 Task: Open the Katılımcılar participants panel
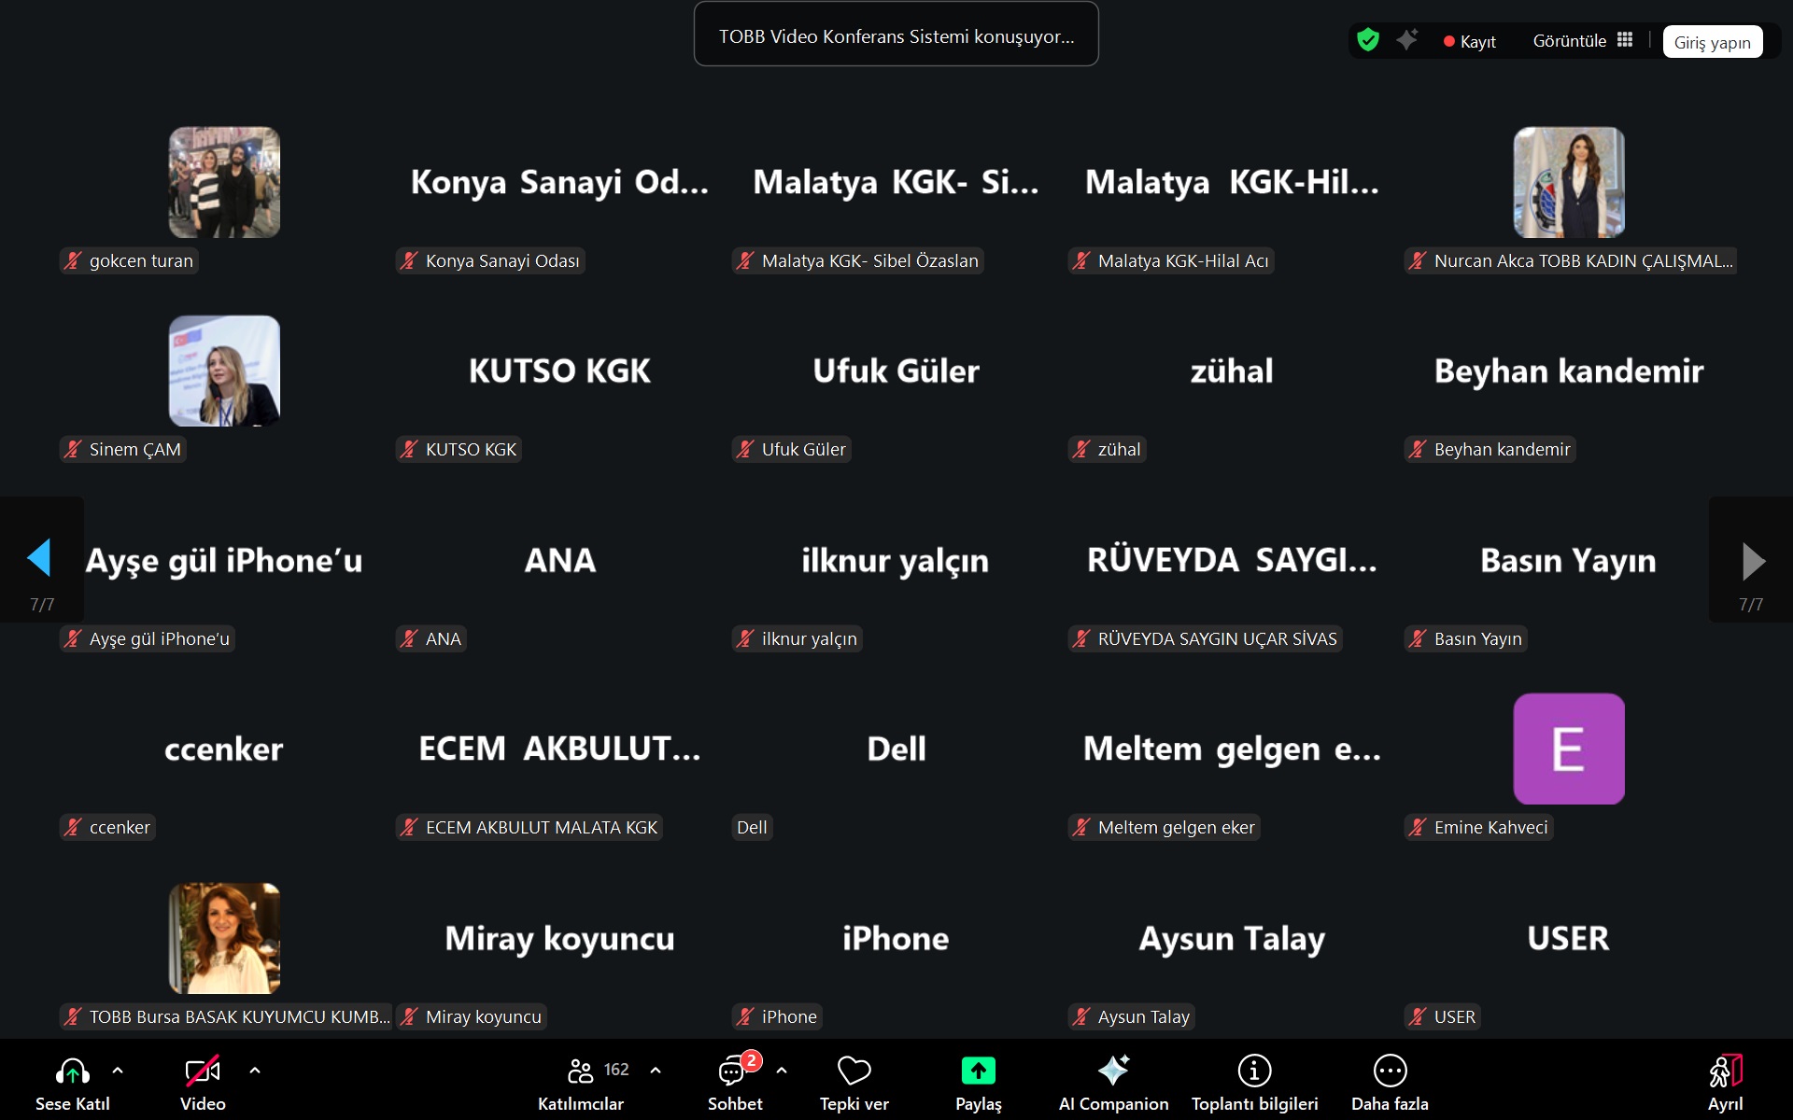(x=581, y=1083)
